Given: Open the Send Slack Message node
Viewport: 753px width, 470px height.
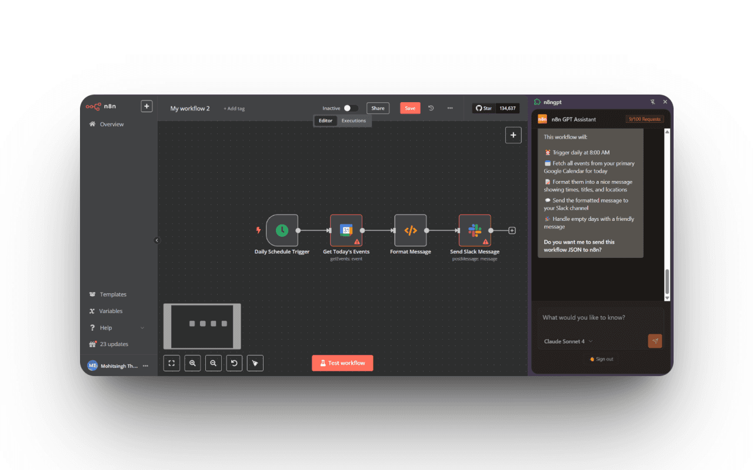Looking at the screenshot, I should pos(474,230).
